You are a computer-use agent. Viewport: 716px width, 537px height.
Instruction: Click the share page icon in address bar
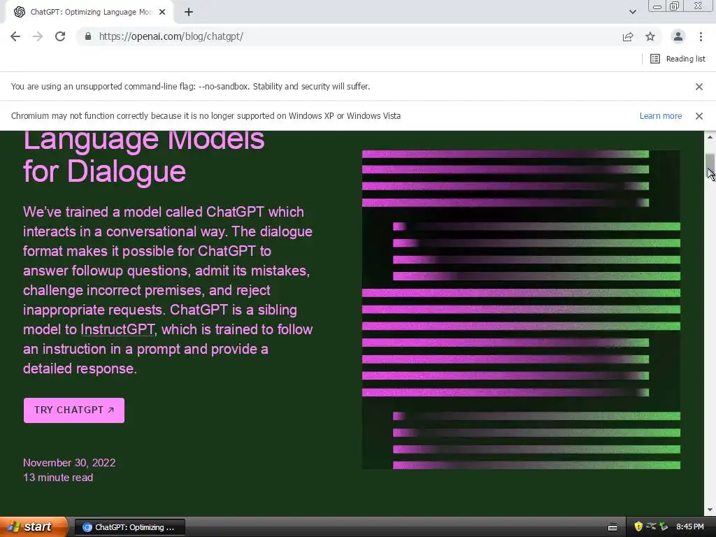628,36
